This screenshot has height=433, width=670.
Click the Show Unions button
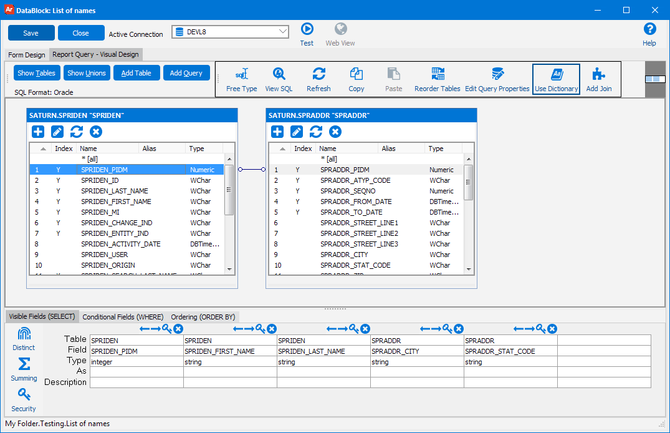[x=87, y=73]
